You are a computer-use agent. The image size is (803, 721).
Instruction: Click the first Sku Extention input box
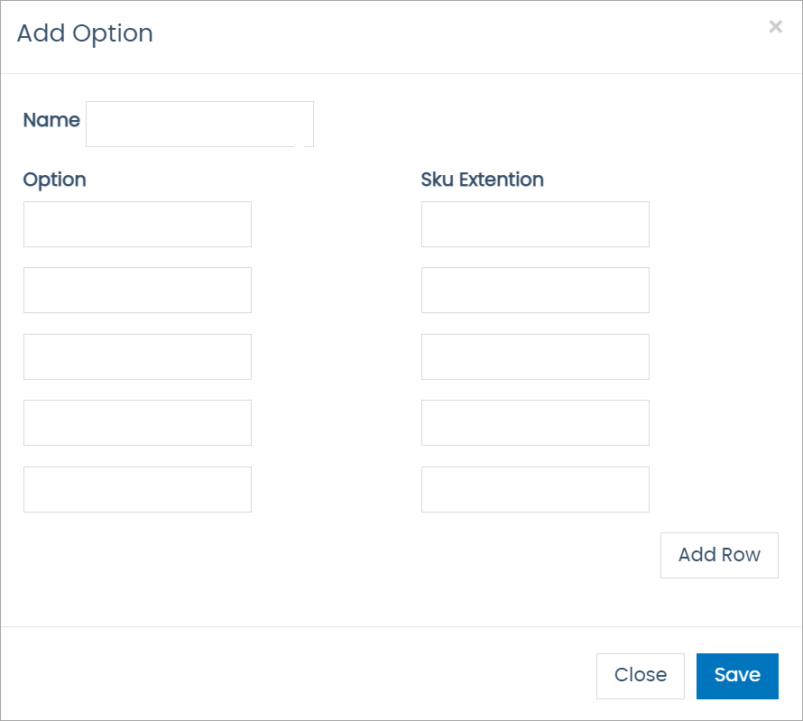535,224
